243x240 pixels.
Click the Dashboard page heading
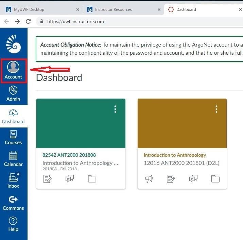(x=59, y=78)
